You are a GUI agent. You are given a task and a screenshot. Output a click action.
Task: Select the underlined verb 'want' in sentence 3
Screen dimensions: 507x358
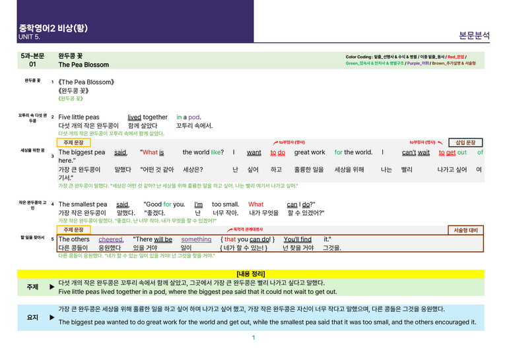[x=253, y=152]
